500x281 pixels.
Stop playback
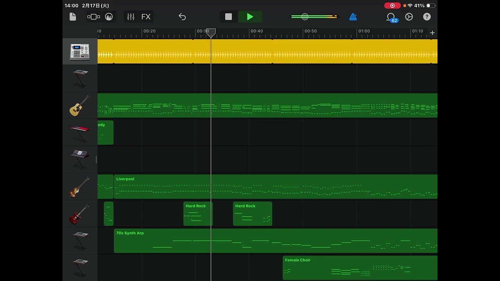pos(229,17)
